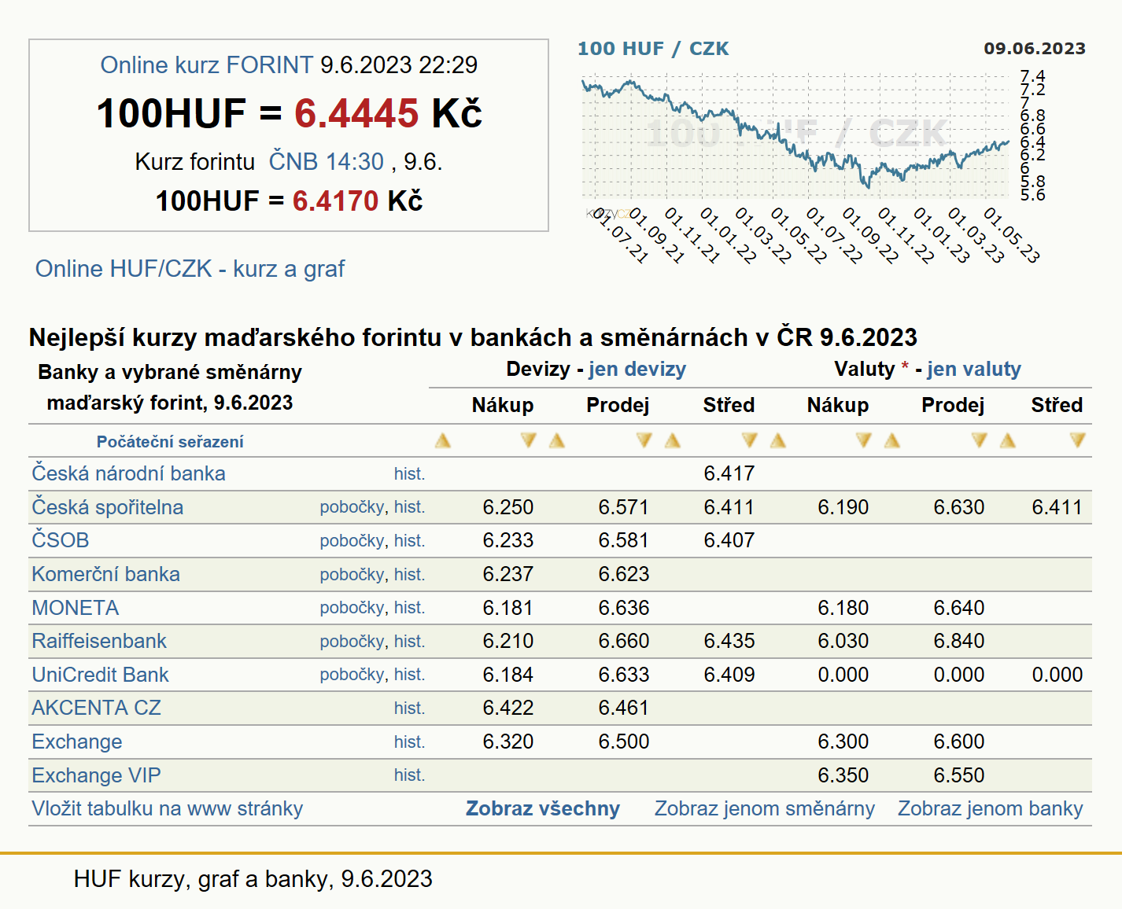View pobočky of Česká spořitelna
Image resolution: width=1122 pixels, height=909 pixels.
(x=352, y=507)
